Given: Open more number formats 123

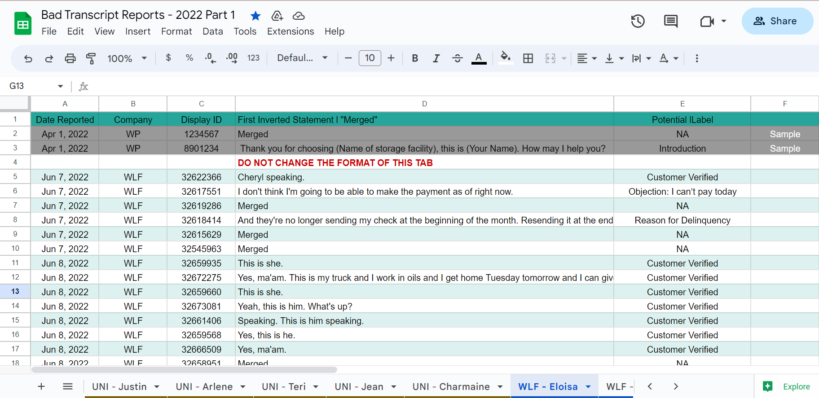Looking at the screenshot, I should pyautogui.click(x=253, y=58).
